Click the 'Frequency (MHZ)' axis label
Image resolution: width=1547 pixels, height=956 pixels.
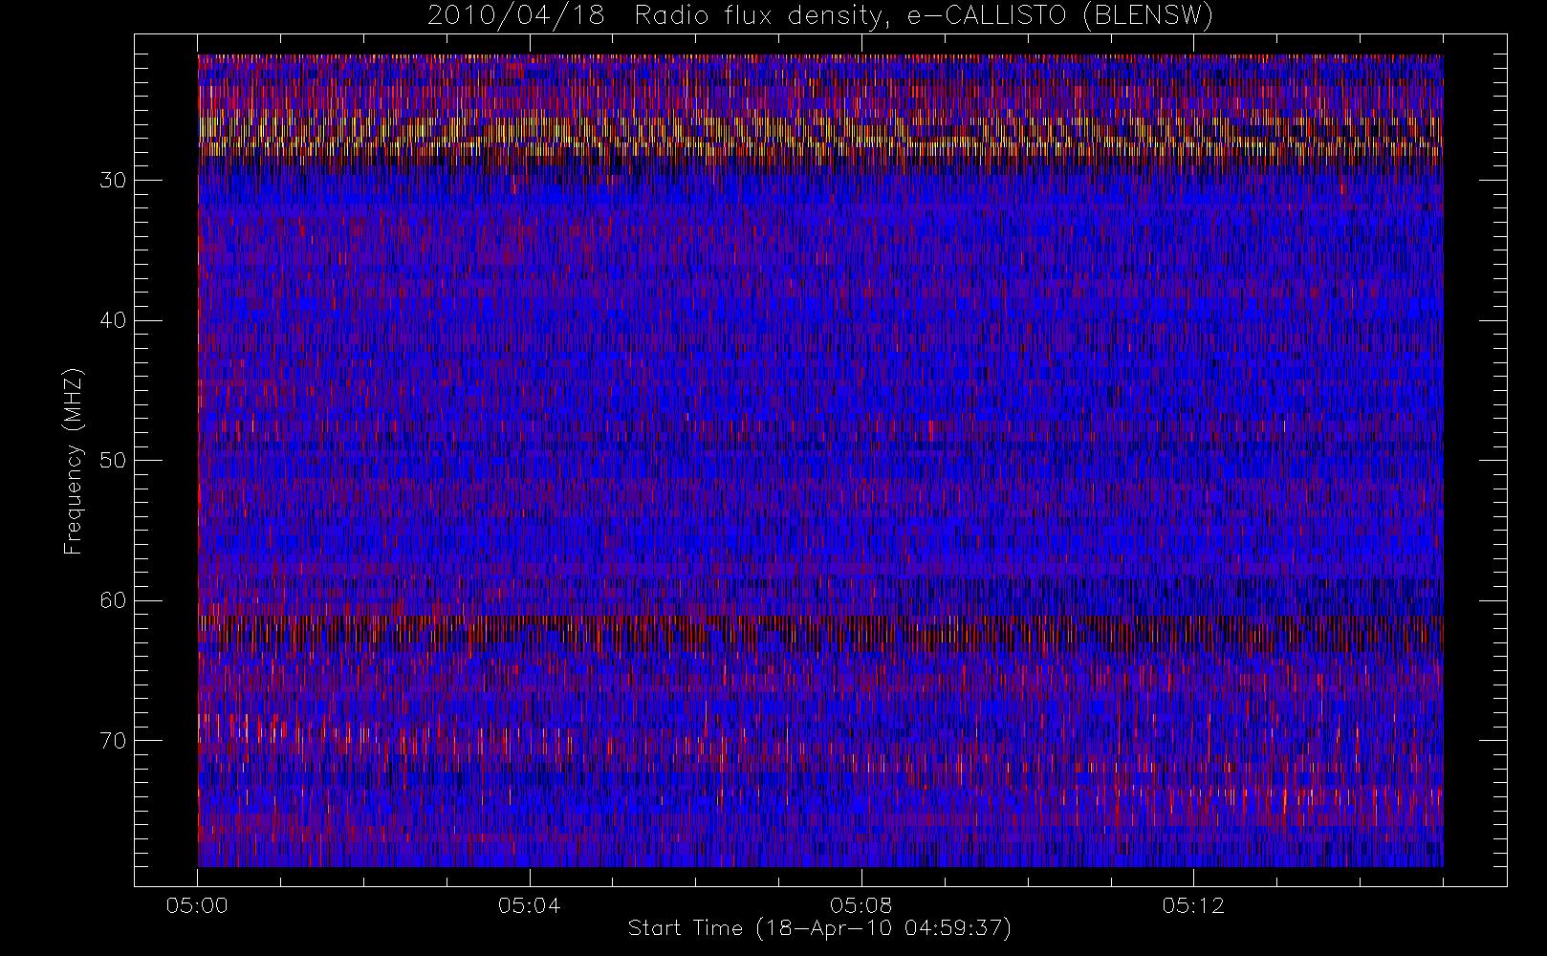coord(74,462)
